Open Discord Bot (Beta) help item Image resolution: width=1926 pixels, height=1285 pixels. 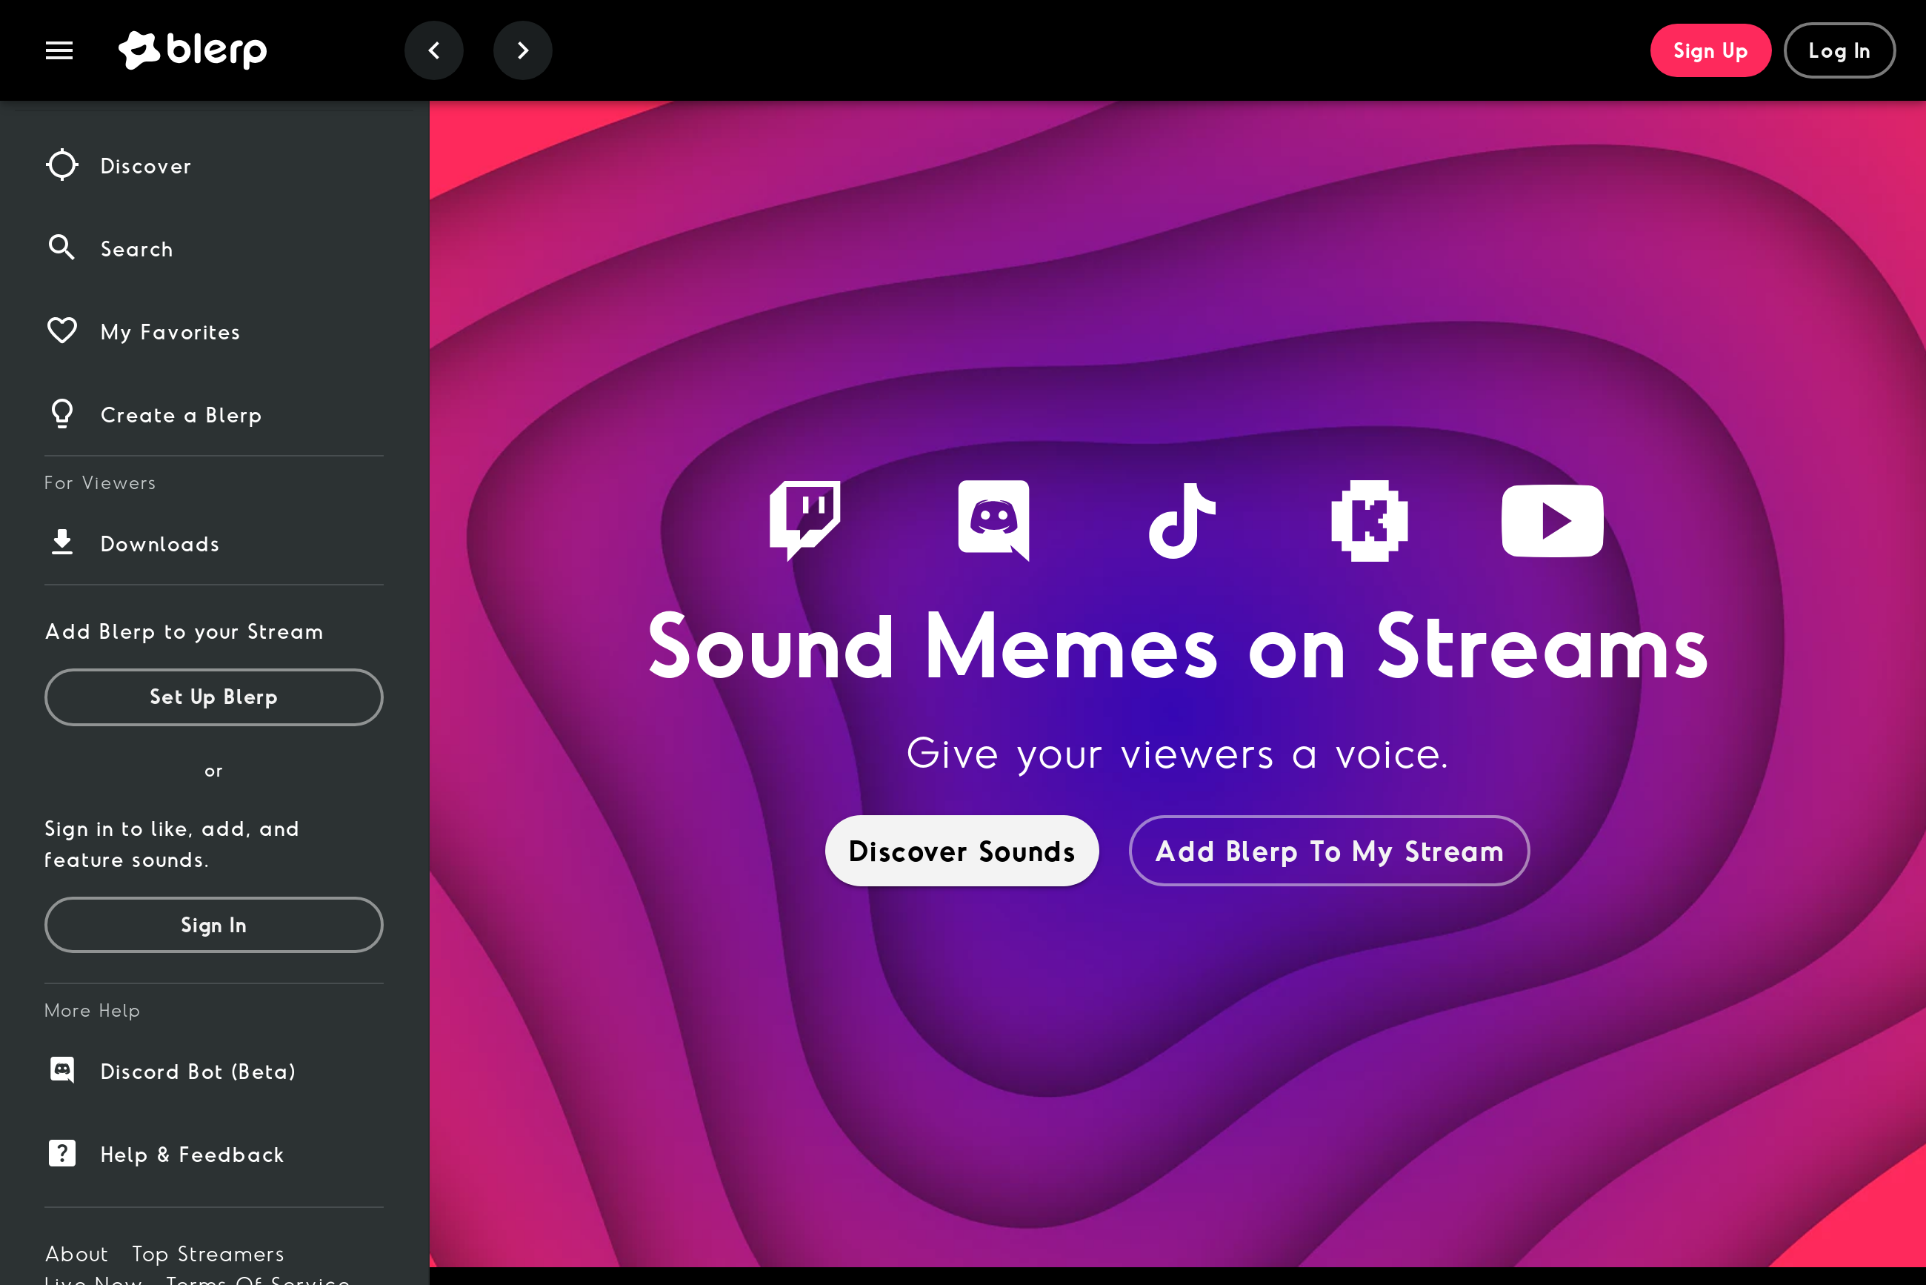[x=198, y=1071]
